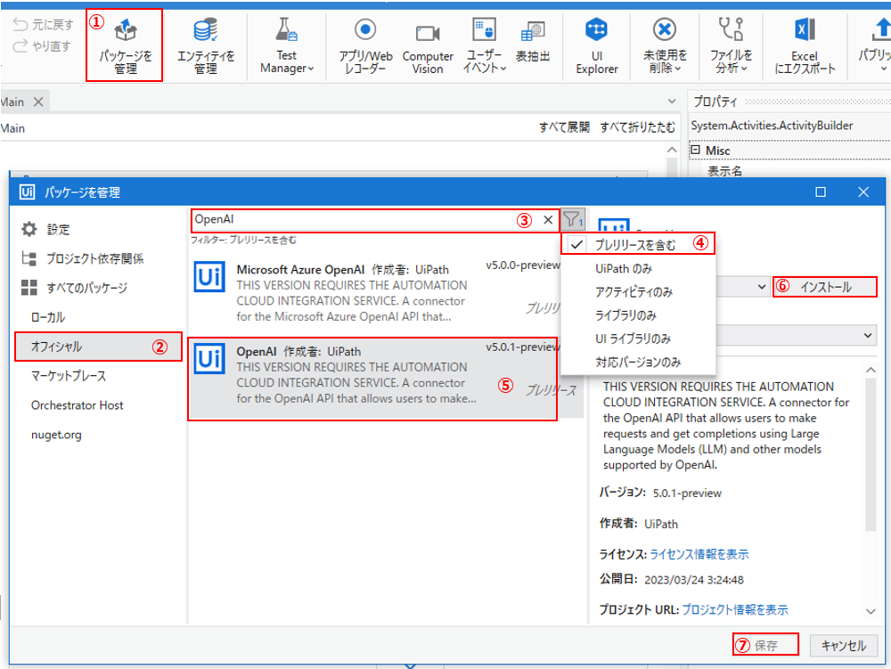The height and width of the screenshot is (669, 891).
Task: Expand the ファイルを分析 dropdown
Action: click(x=731, y=45)
